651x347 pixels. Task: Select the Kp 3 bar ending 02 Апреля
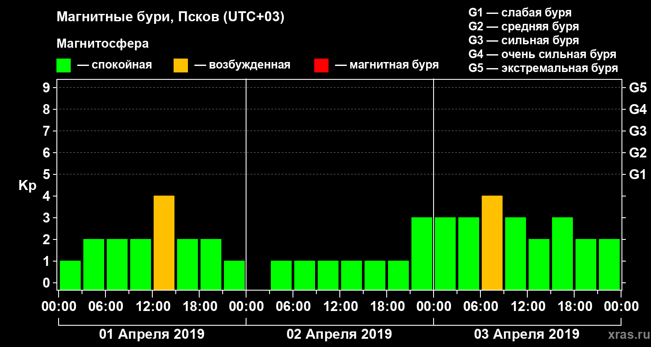coord(422,254)
